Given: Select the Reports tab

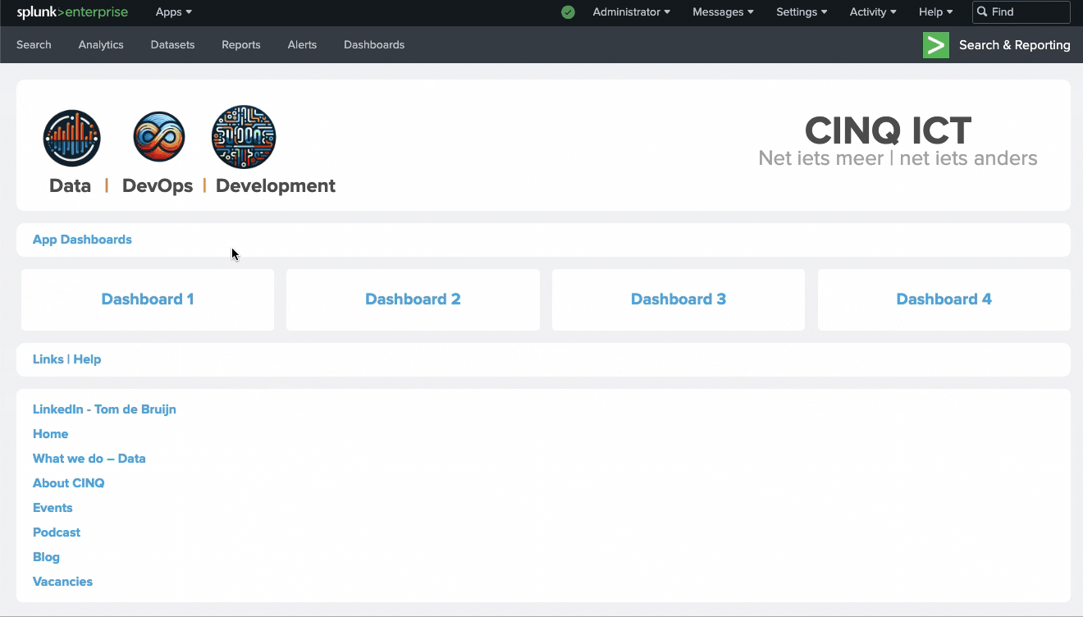Looking at the screenshot, I should pos(240,44).
